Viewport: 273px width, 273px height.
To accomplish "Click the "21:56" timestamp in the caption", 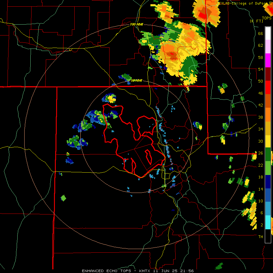I will [187, 271].
